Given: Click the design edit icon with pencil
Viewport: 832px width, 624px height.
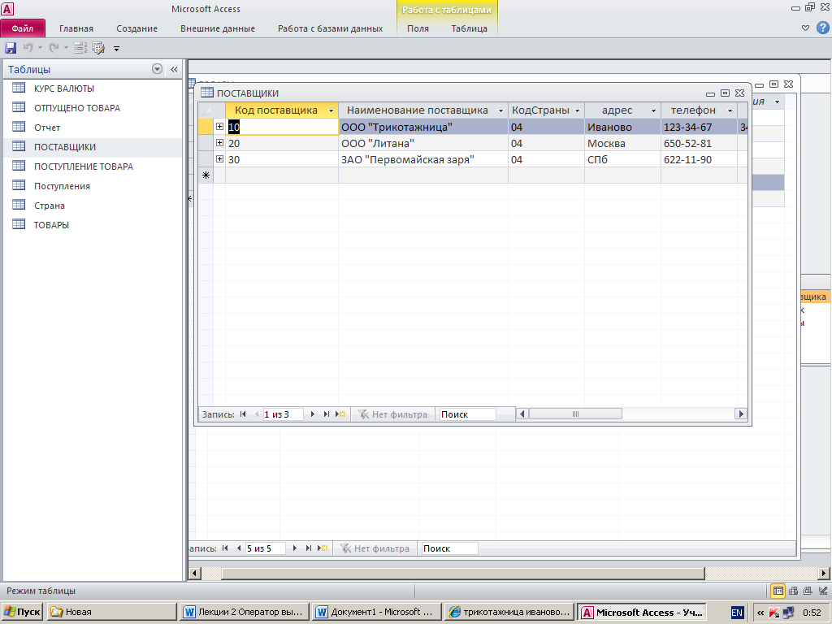Looking at the screenshot, I should coord(98,48).
